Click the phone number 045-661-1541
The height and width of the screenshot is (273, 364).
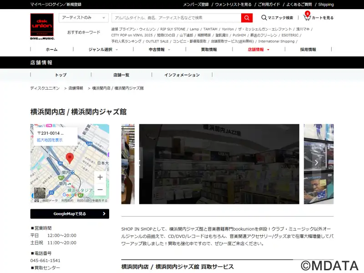click(x=45, y=260)
